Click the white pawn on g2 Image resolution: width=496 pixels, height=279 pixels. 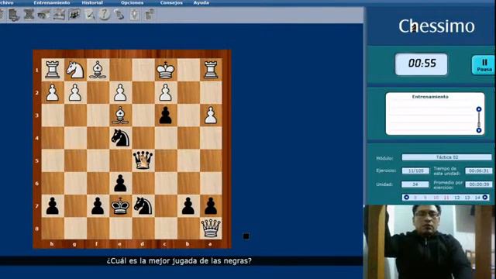[x=75, y=92]
